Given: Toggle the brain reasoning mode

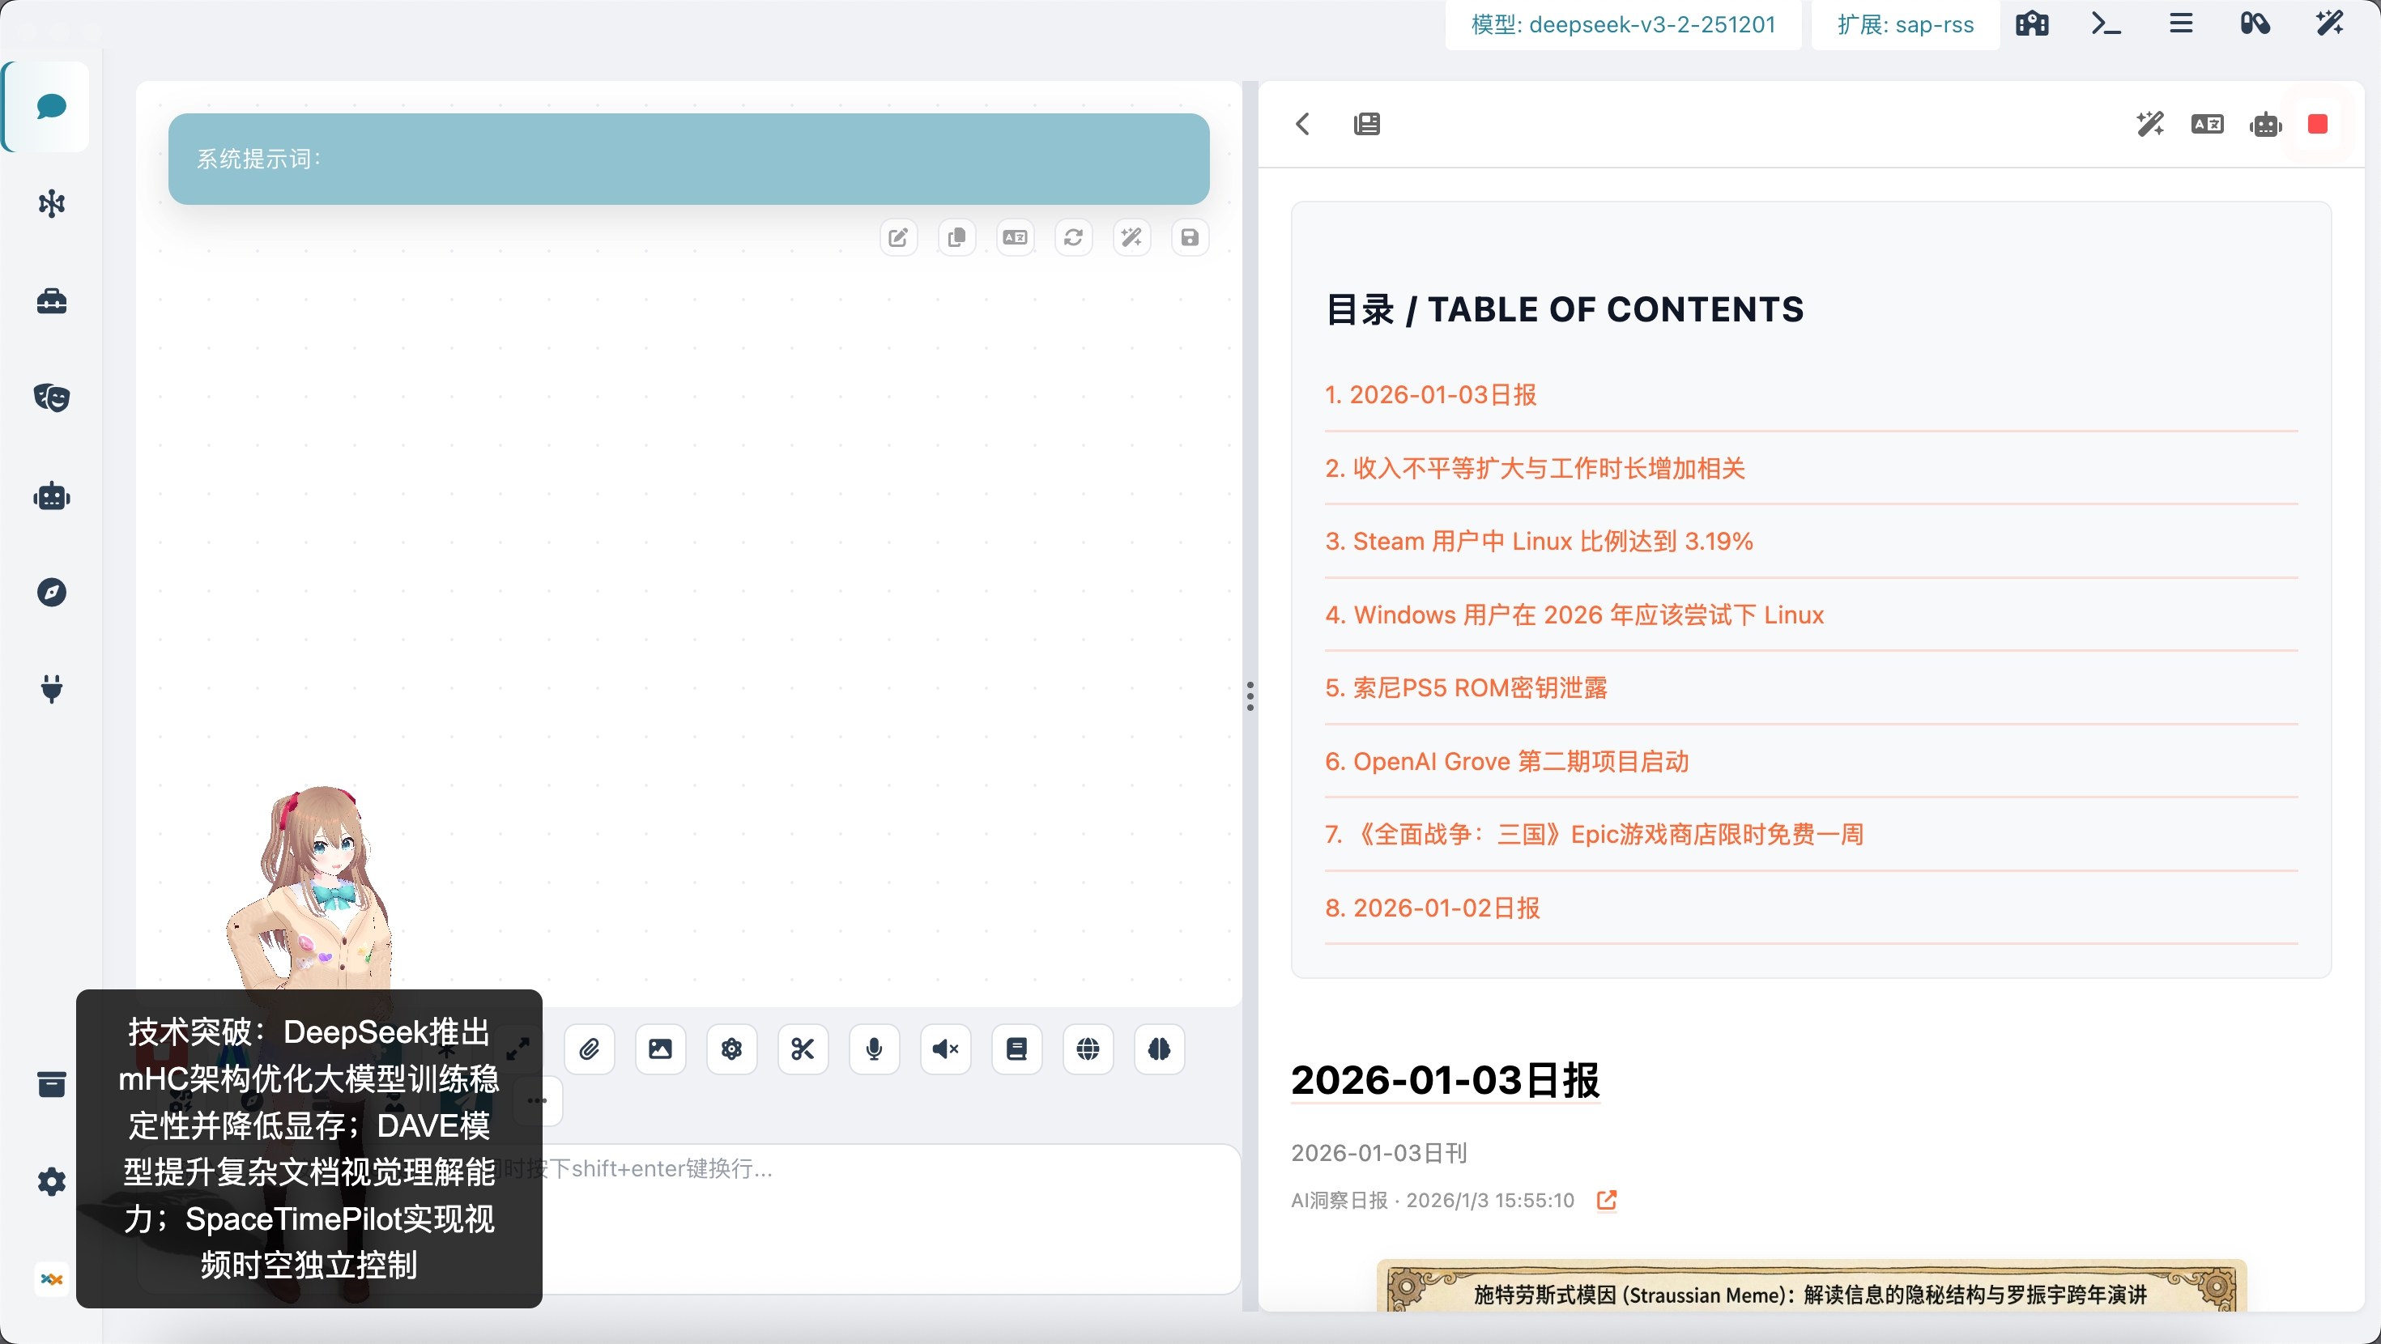Looking at the screenshot, I should tap(1159, 1049).
